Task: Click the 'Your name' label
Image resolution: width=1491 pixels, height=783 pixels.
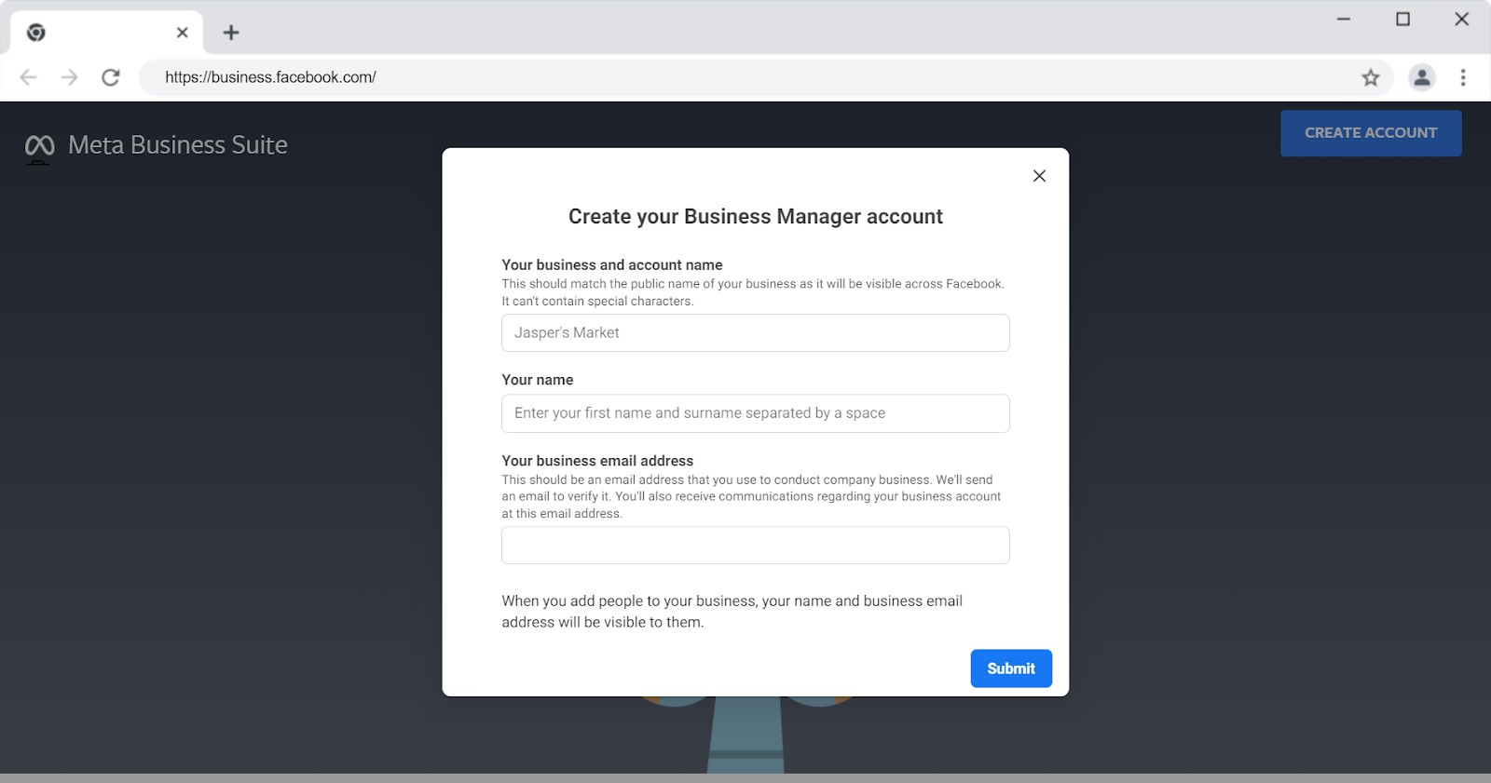Action: 538,380
